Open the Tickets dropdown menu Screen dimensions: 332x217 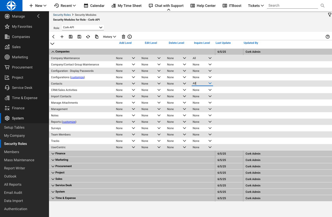click(x=256, y=6)
